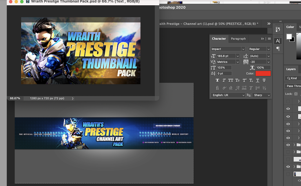Enable All Caps text style

(231, 80)
